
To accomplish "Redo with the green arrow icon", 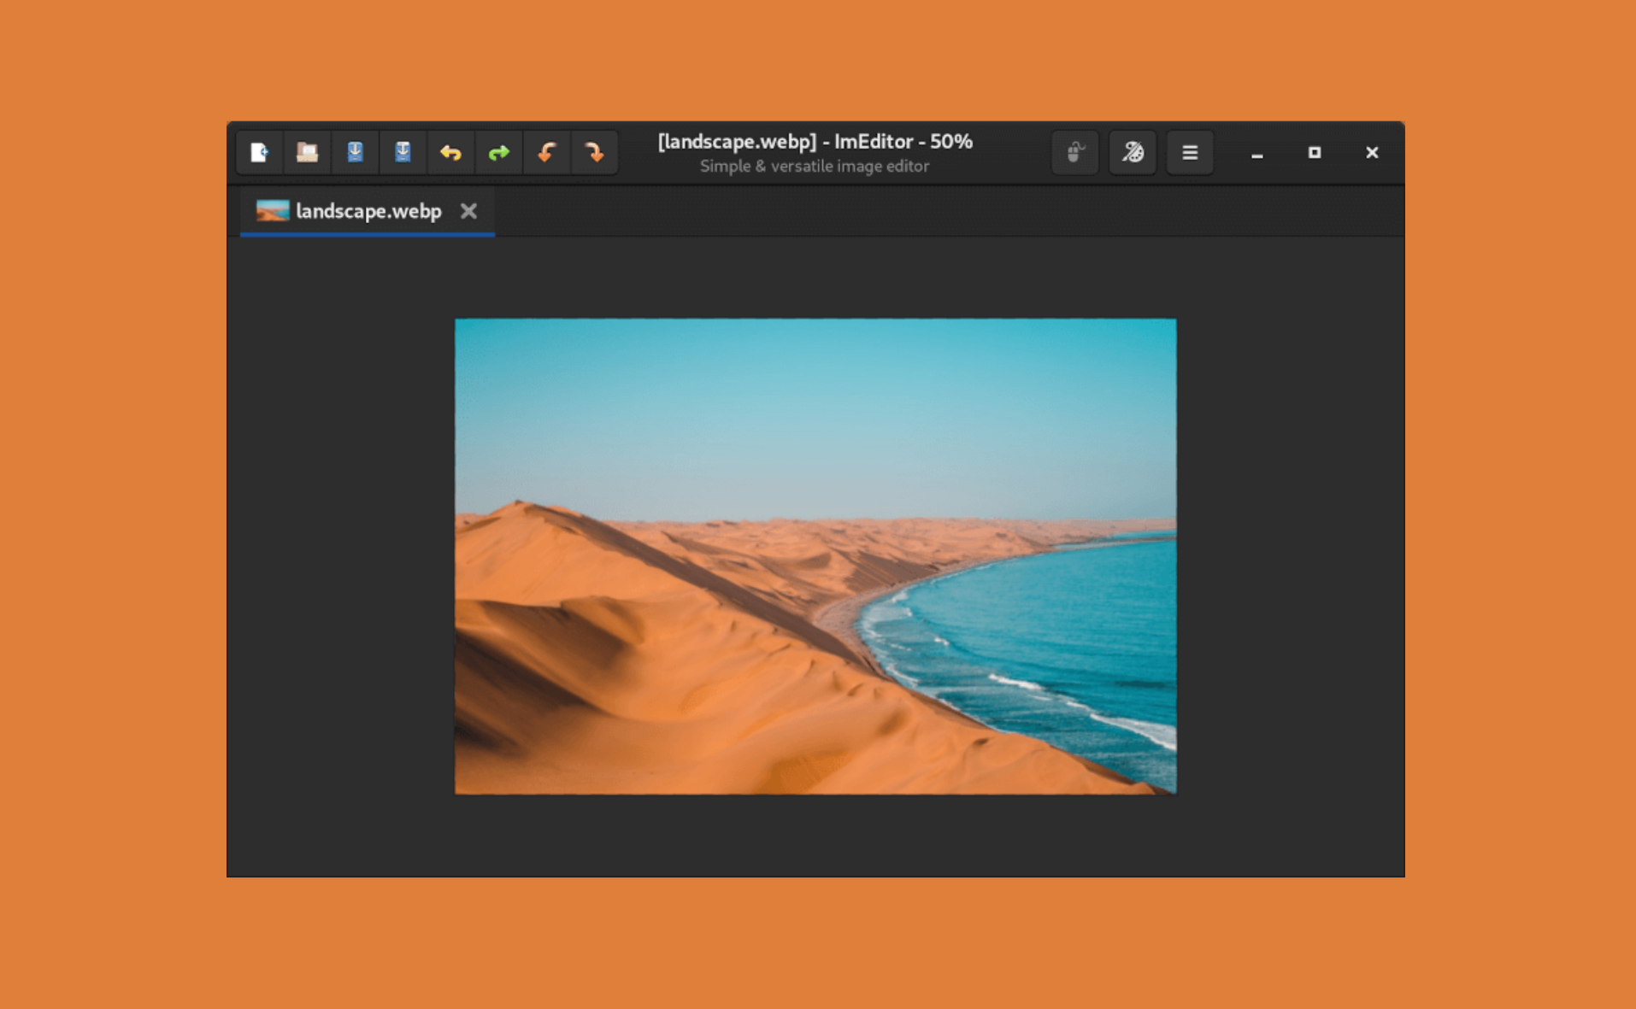I will tap(498, 153).
